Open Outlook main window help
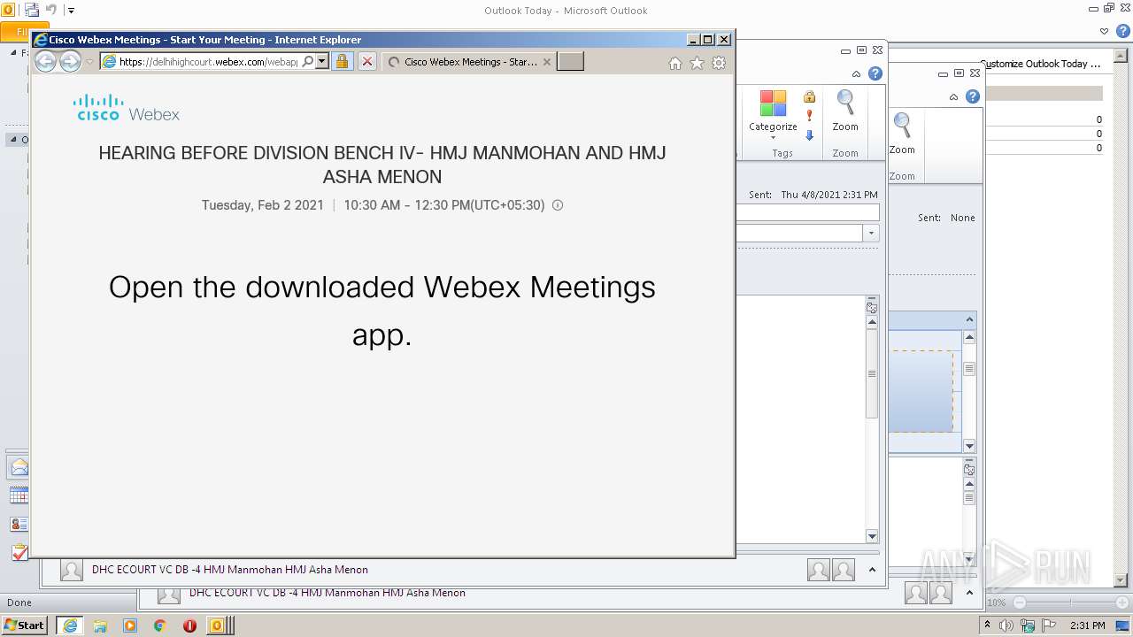The image size is (1133, 637). [1122, 31]
